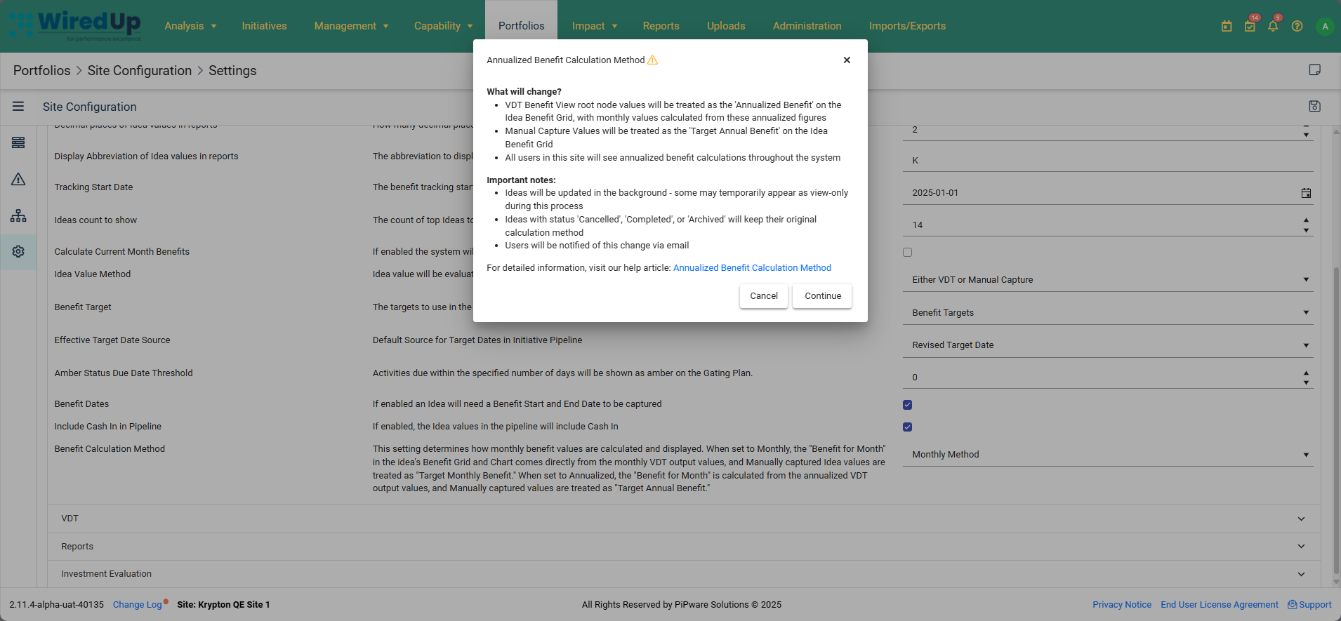
Task: Open the Uploads nav item
Action: [x=726, y=26]
